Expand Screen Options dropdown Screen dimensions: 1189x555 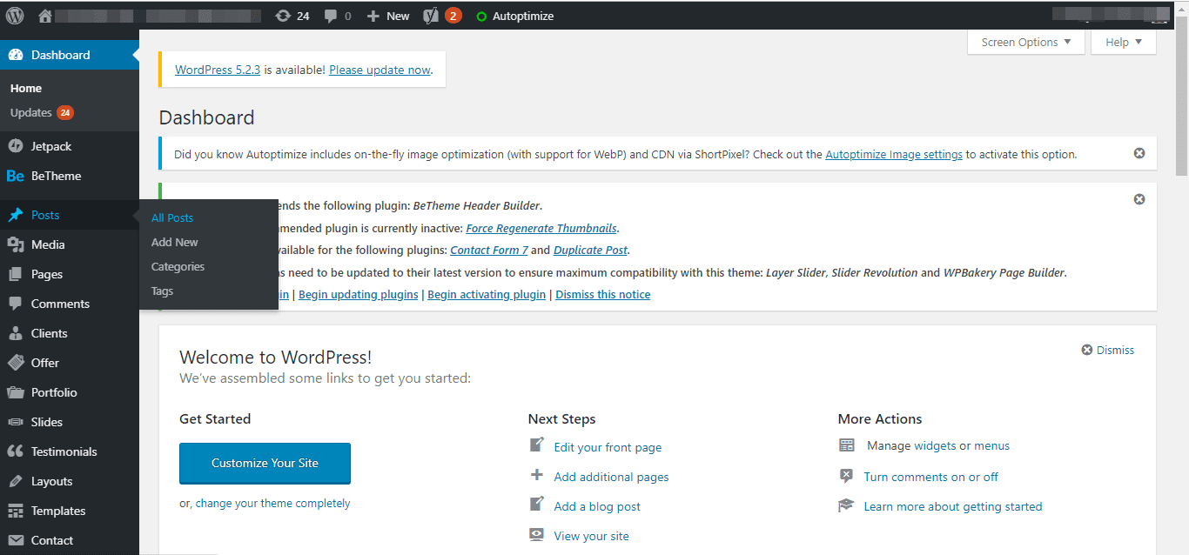coord(1026,42)
